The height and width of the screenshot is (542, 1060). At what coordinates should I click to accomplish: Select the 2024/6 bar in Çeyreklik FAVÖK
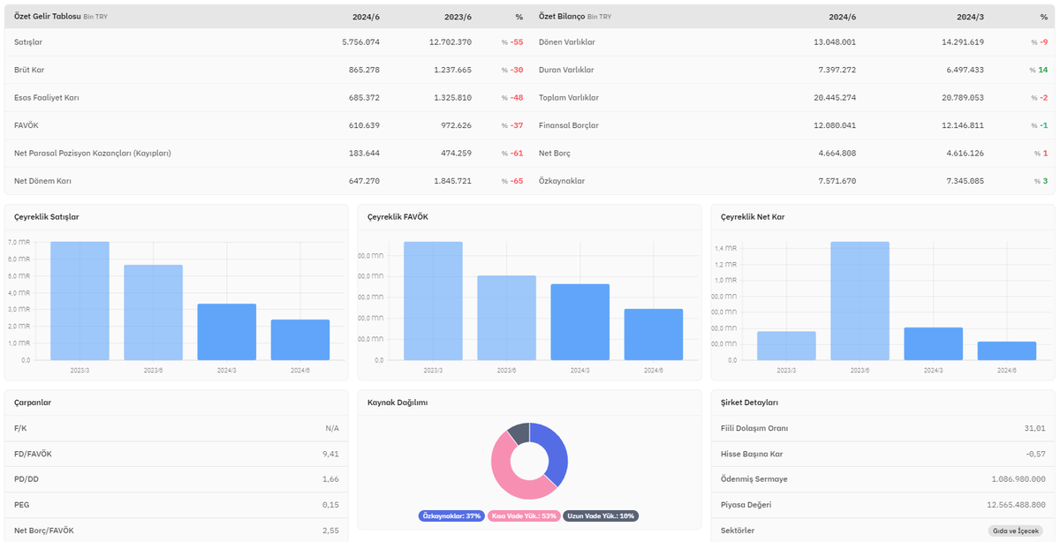click(654, 335)
